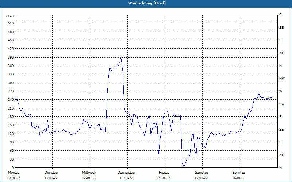Image resolution: width=292 pixels, height=182 pixels.
Task: Select the date '15.01.22'
Action: (201, 178)
